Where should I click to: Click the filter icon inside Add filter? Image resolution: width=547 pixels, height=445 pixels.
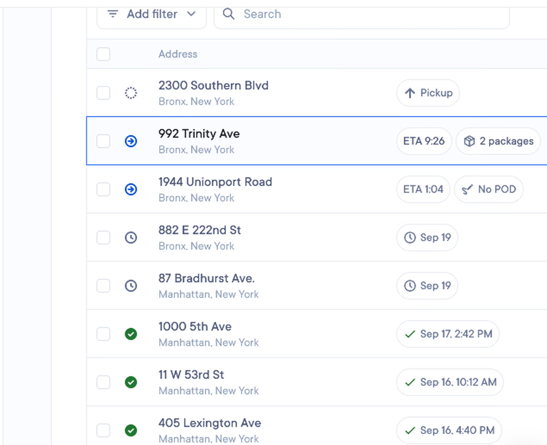113,14
